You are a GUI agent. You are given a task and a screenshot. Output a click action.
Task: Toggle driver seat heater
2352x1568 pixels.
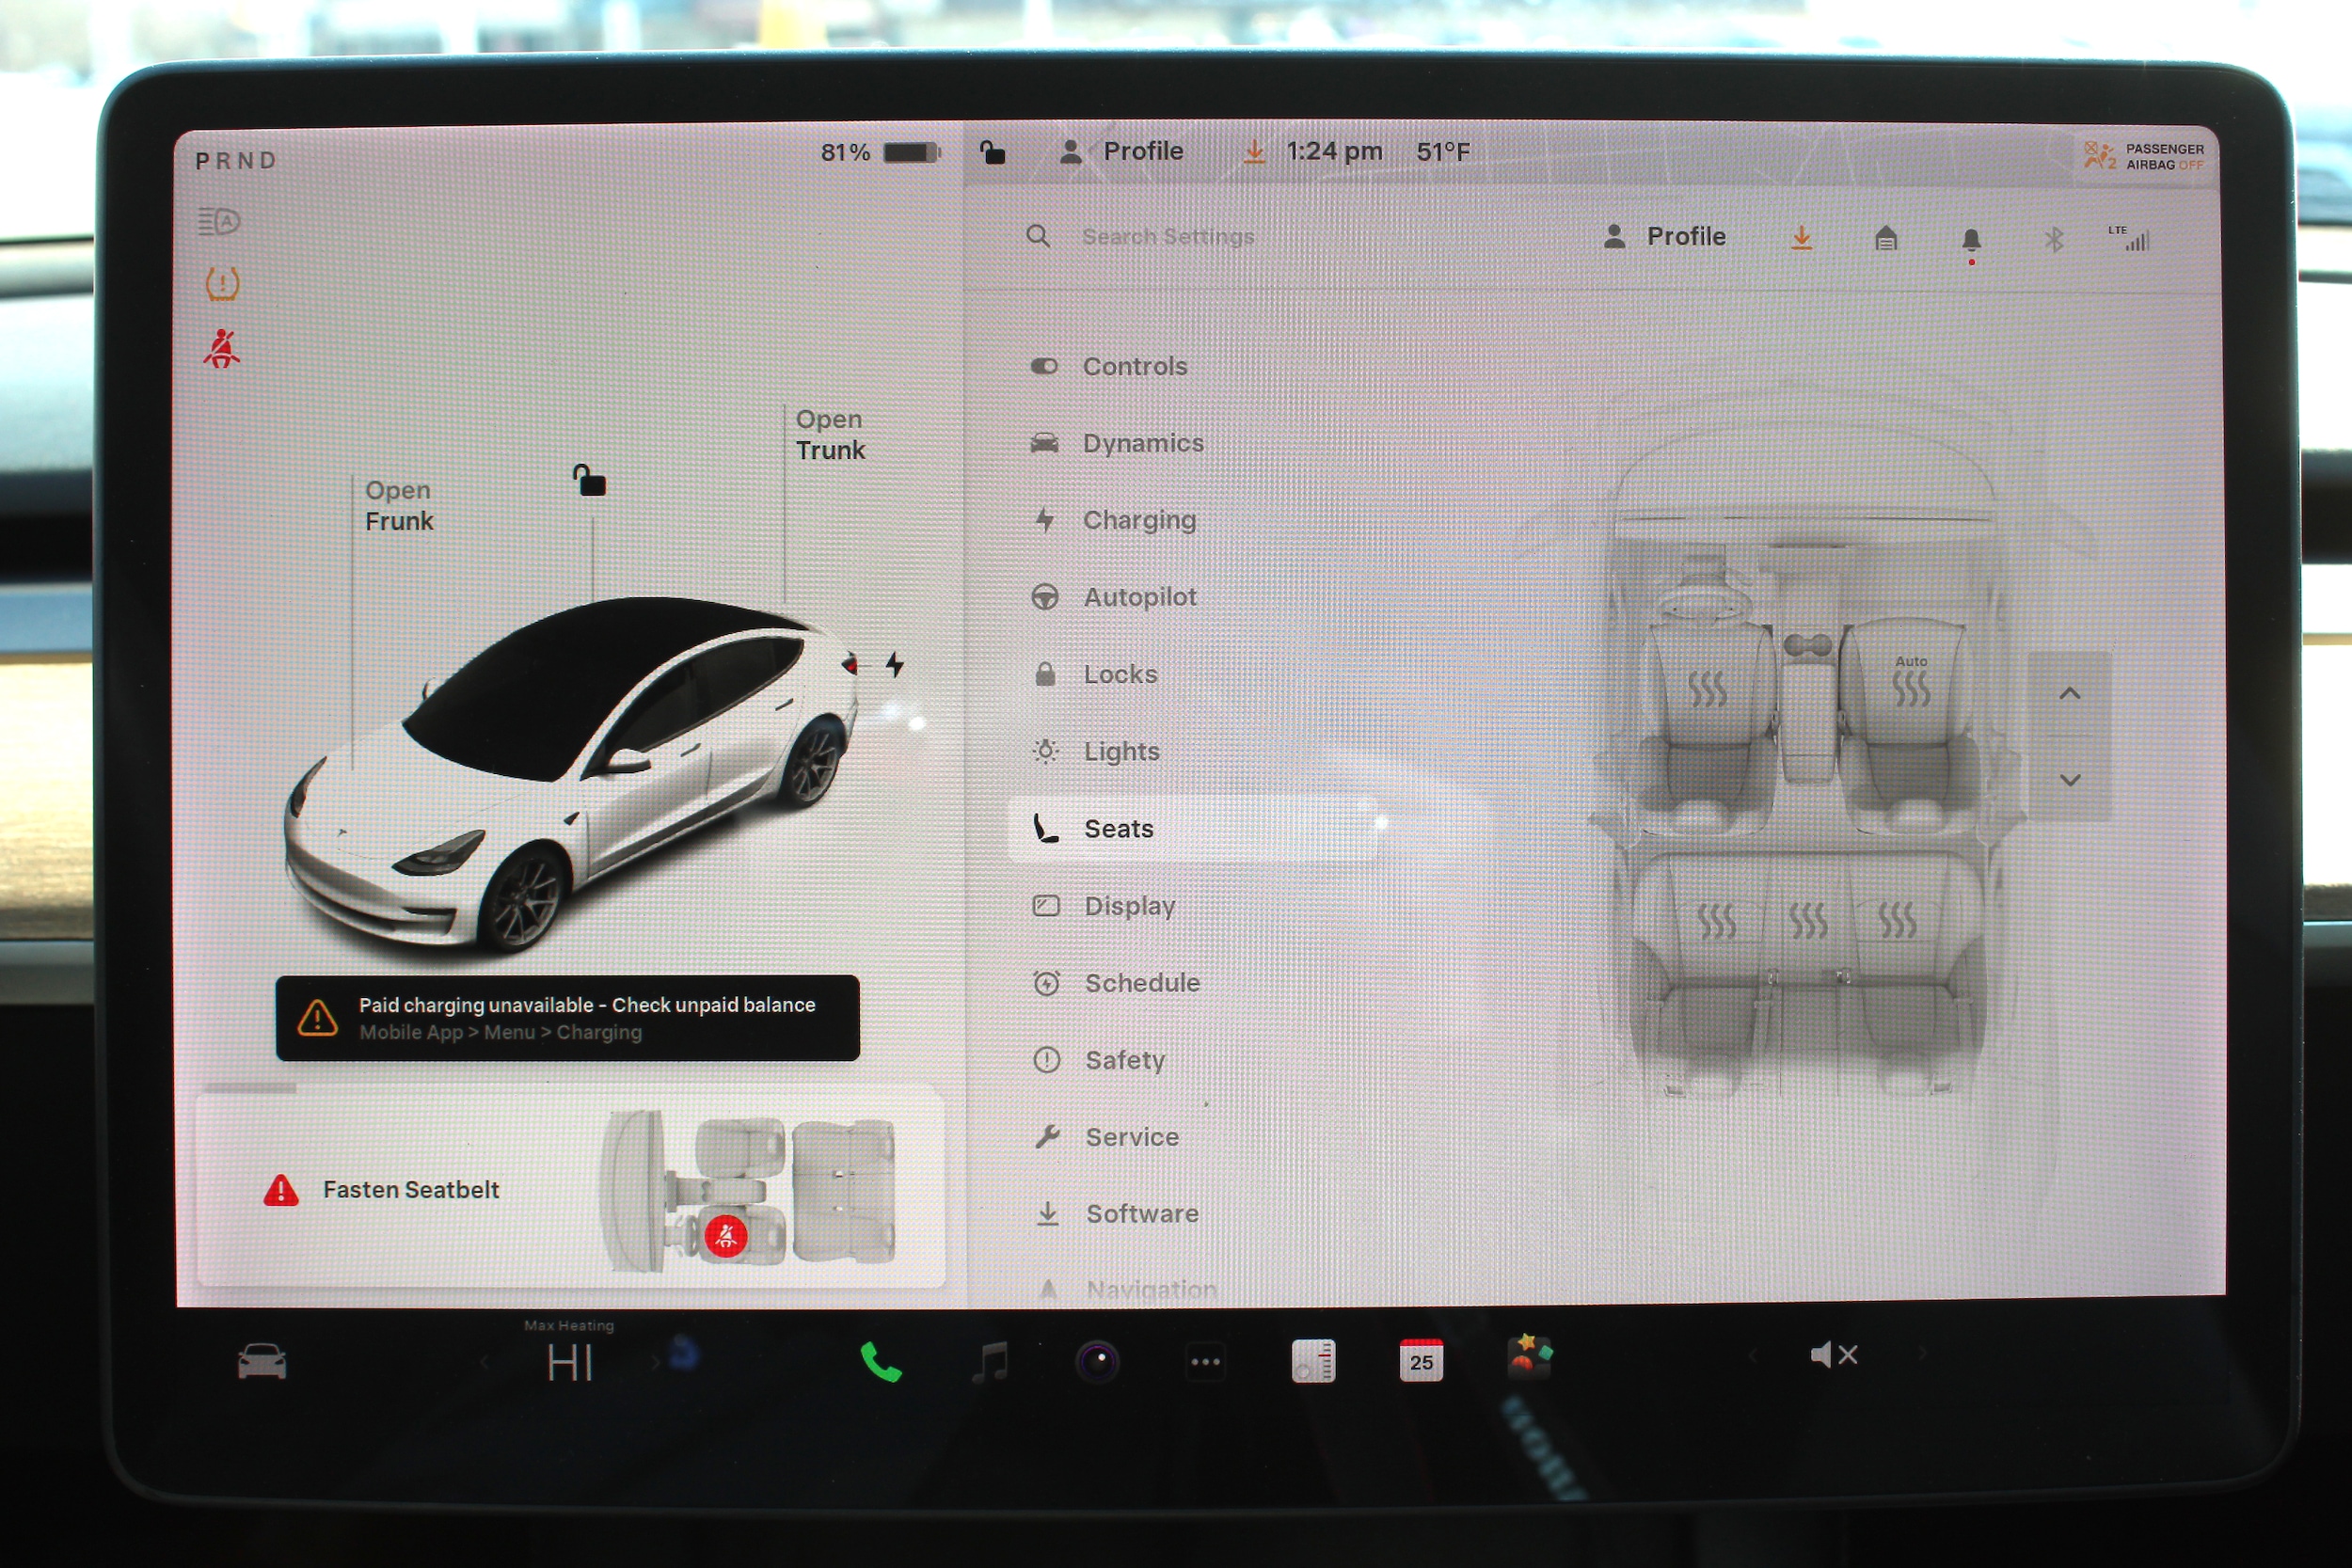click(x=1707, y=688)
